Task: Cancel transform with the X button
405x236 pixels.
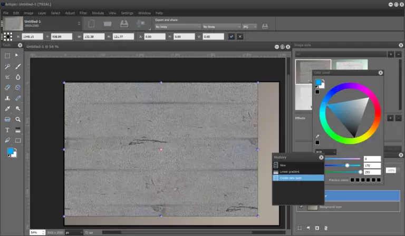Action: pos(240,36)
